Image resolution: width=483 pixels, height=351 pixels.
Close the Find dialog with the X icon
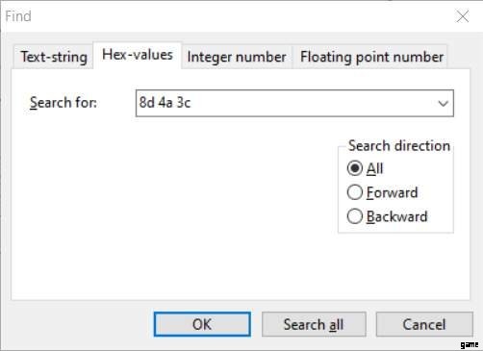click(x=463, y=16)
